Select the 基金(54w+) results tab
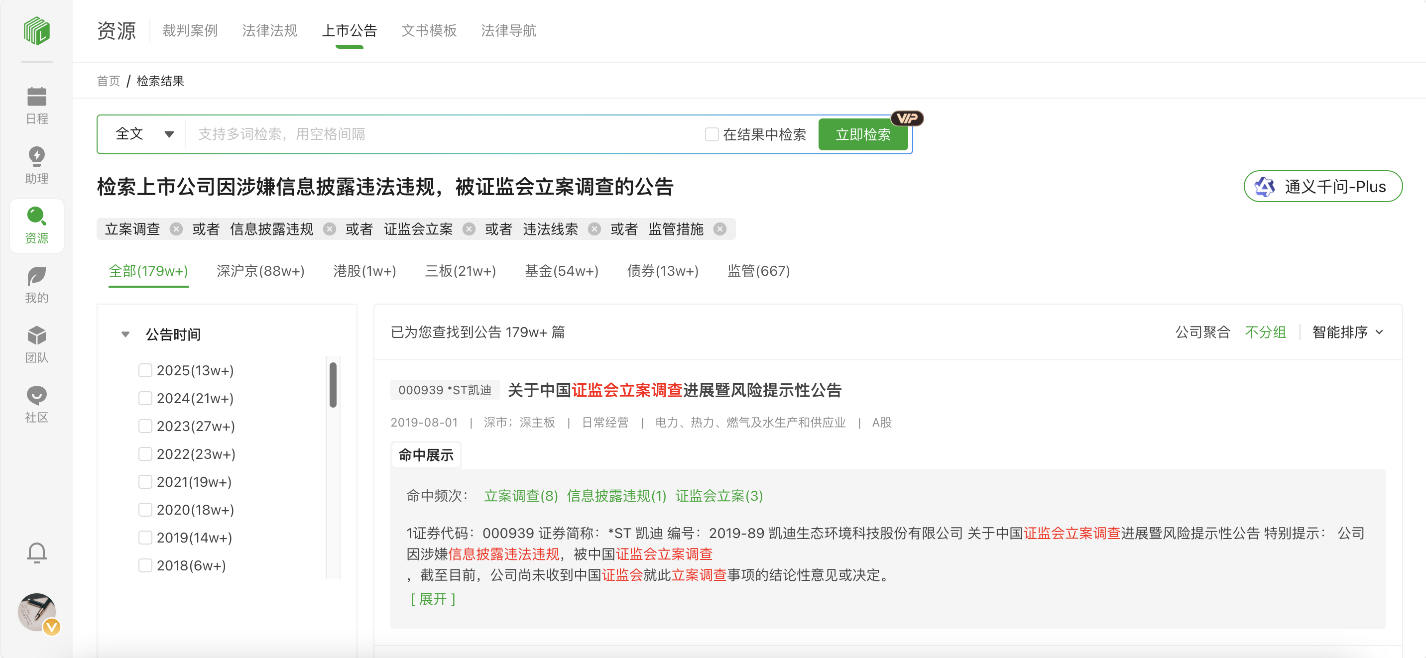1426x658 pixels. [561, 271]
